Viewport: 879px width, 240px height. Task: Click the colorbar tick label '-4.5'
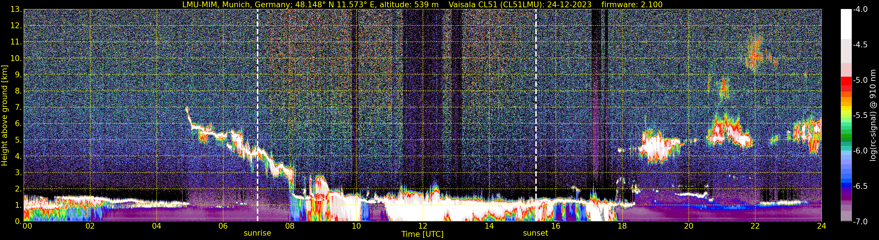pyautogui.click(x=860, y=45)
